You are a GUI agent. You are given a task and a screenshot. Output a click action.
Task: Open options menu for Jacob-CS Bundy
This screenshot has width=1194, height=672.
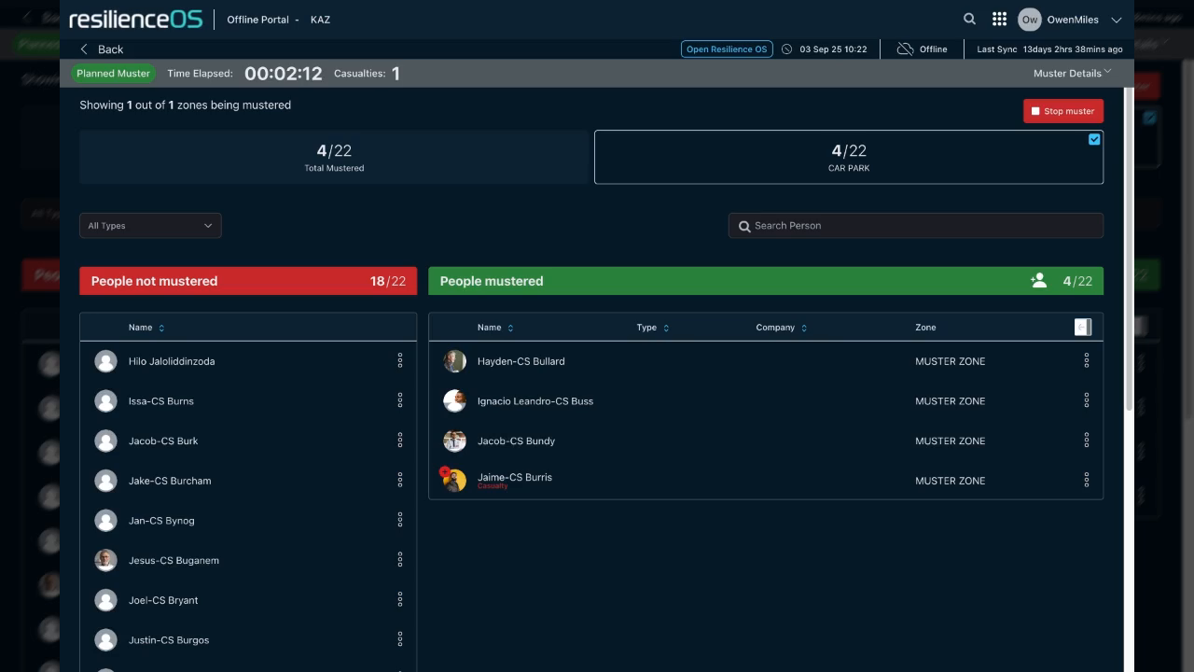tap(1087, 441)
